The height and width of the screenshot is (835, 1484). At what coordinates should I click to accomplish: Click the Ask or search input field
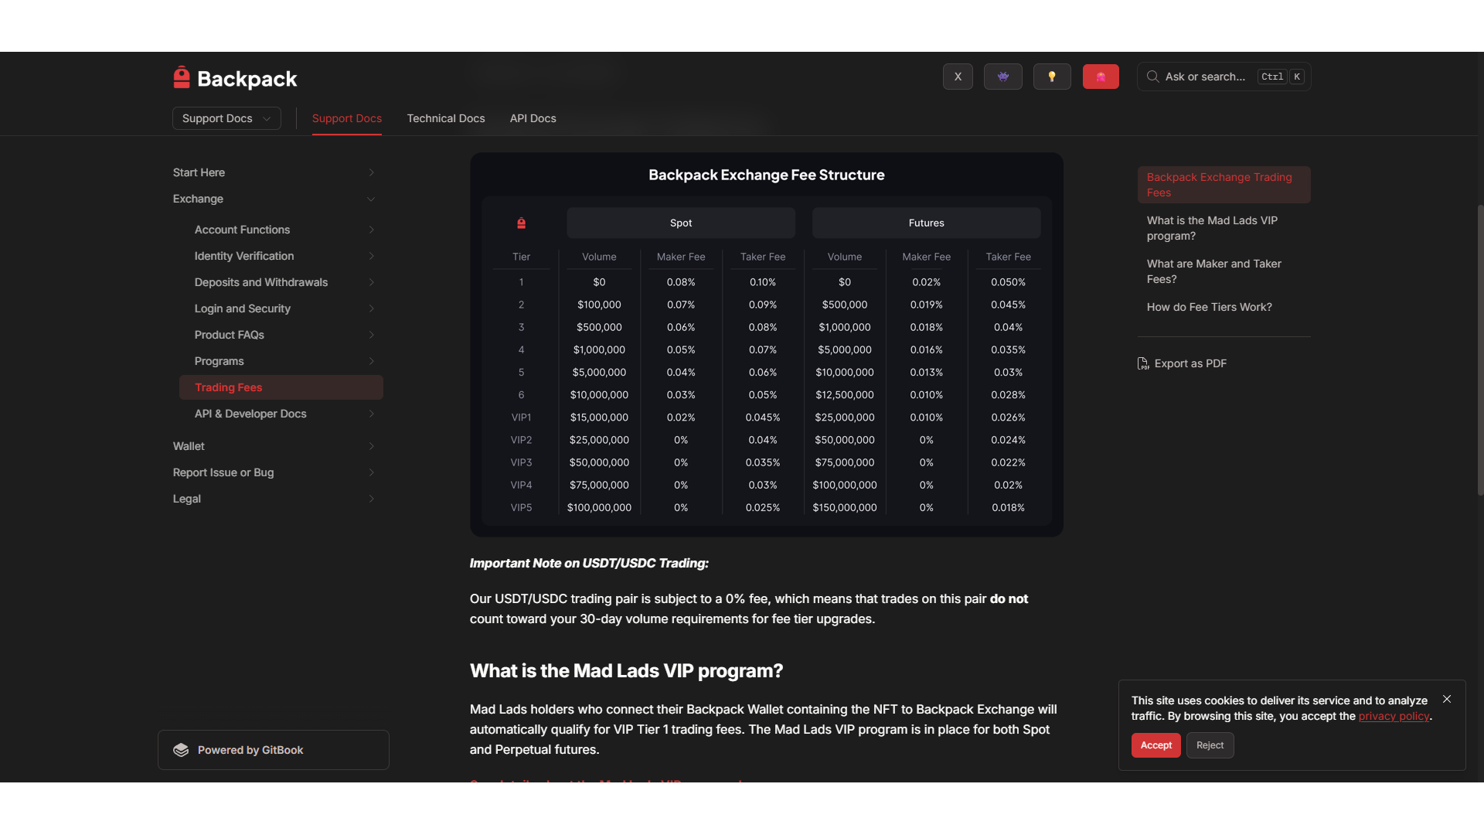pyautogui.click(x=1224, y=77)
